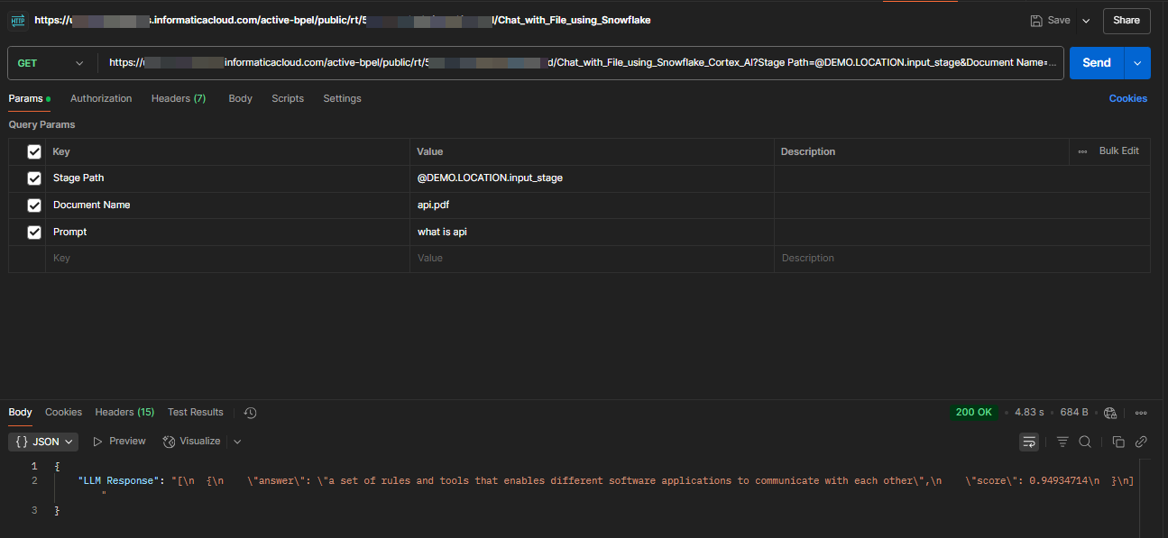1168x538 pixels.
Task: Open the network security globe icon
Action: tap(1110, 413)
